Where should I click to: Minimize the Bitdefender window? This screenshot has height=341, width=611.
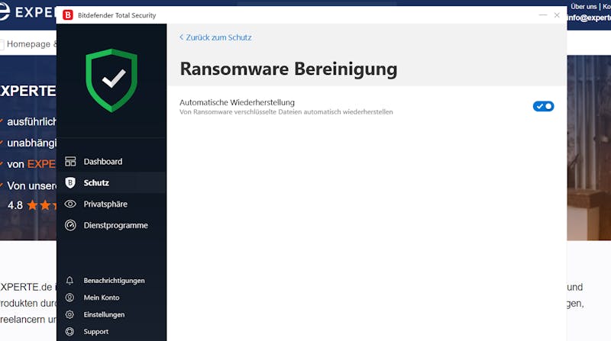click(x=543, y=15)
